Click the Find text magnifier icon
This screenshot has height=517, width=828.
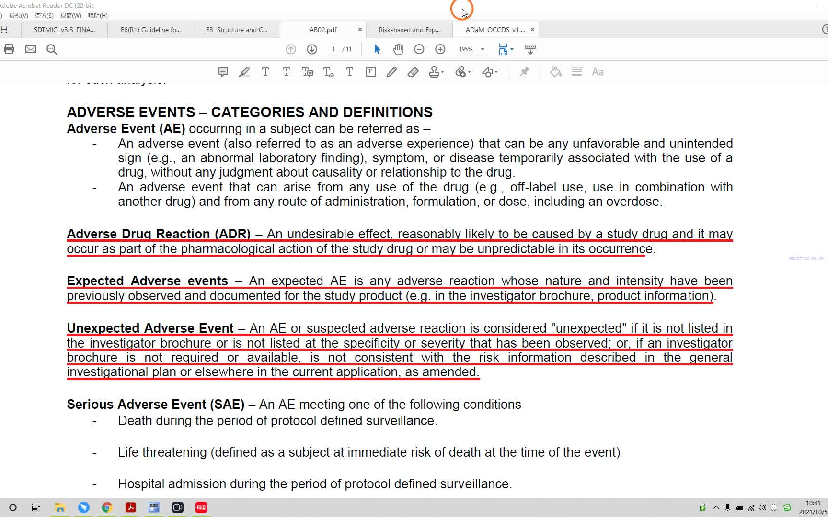point(52,49)
